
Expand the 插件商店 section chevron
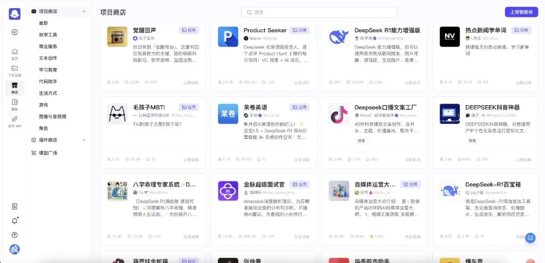[x=84, y=140]
